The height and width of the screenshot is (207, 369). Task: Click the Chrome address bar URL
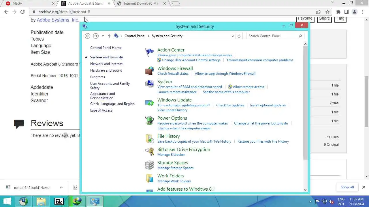[64, 12]
